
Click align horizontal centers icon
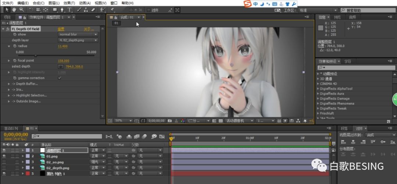point(353,142)
